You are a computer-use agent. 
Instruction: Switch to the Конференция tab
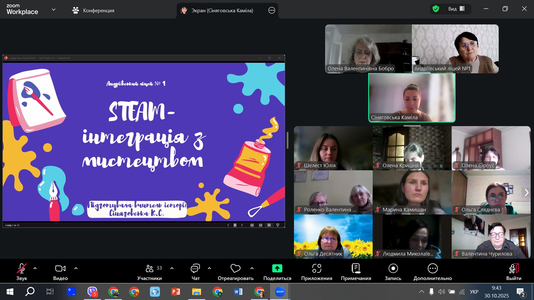[93, 11]
